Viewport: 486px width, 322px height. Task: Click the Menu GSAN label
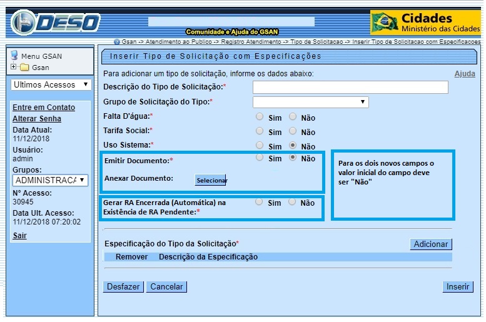tap(41, 56)
